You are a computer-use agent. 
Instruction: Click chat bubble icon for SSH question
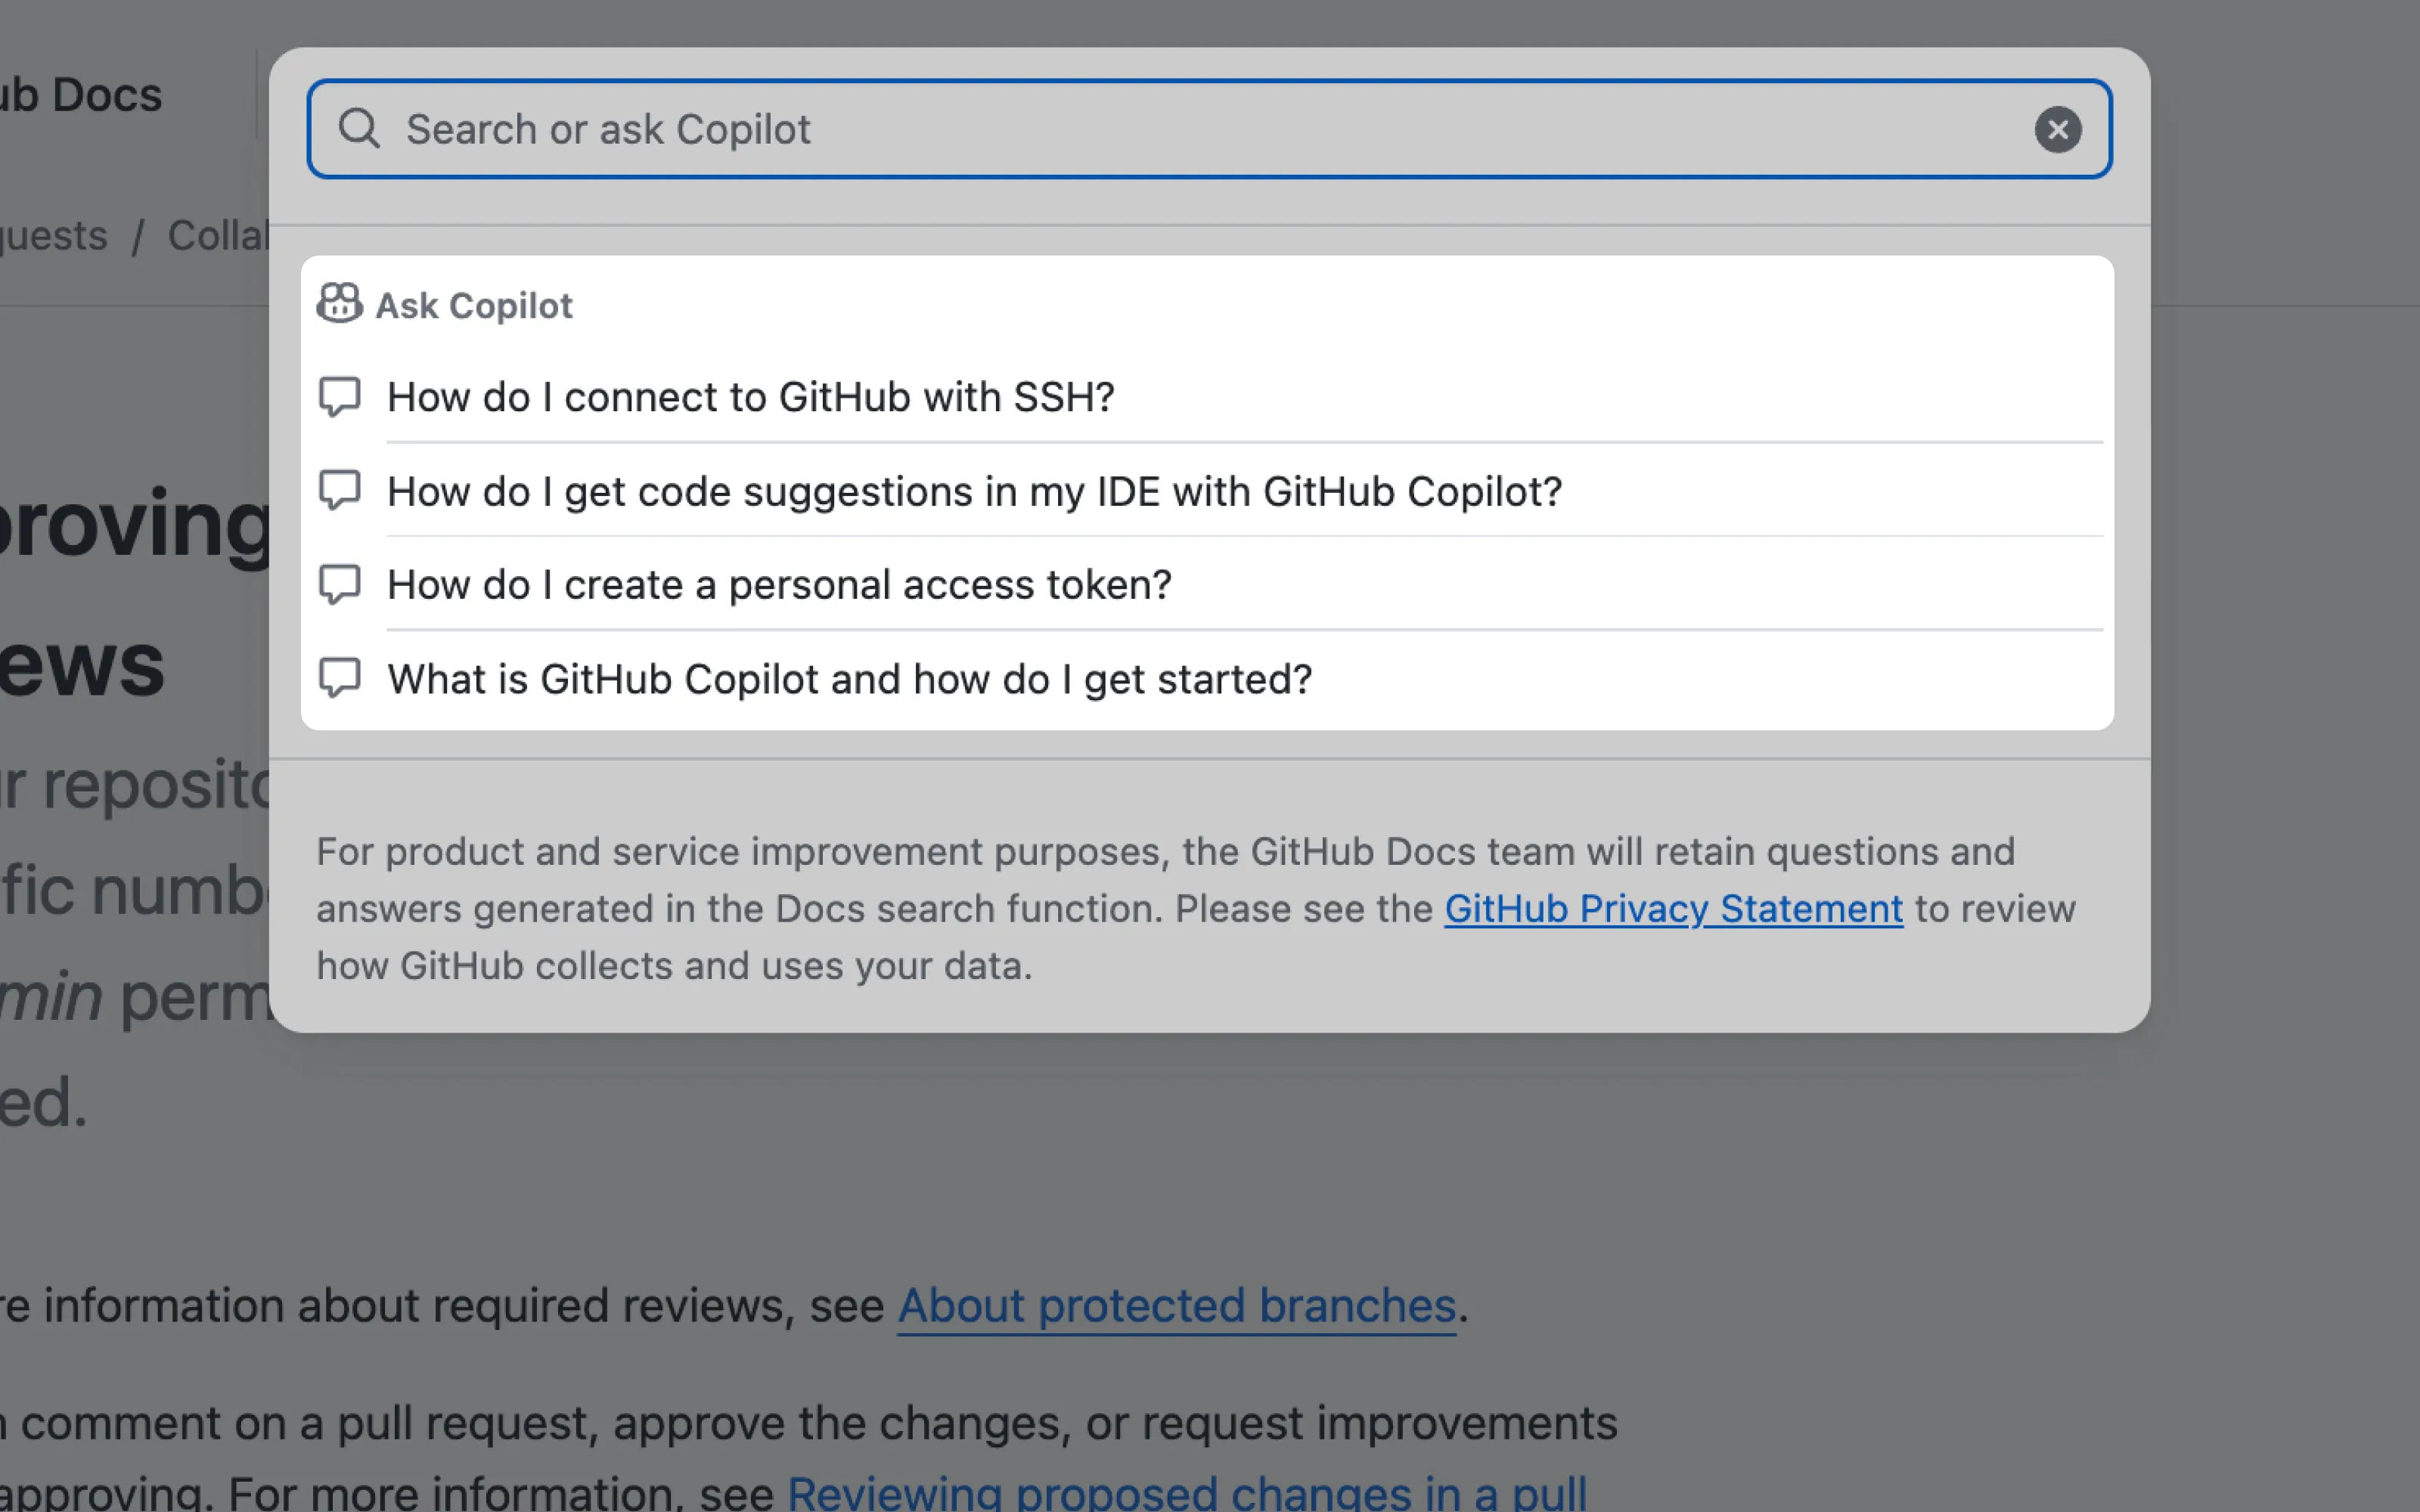[339, 397]
